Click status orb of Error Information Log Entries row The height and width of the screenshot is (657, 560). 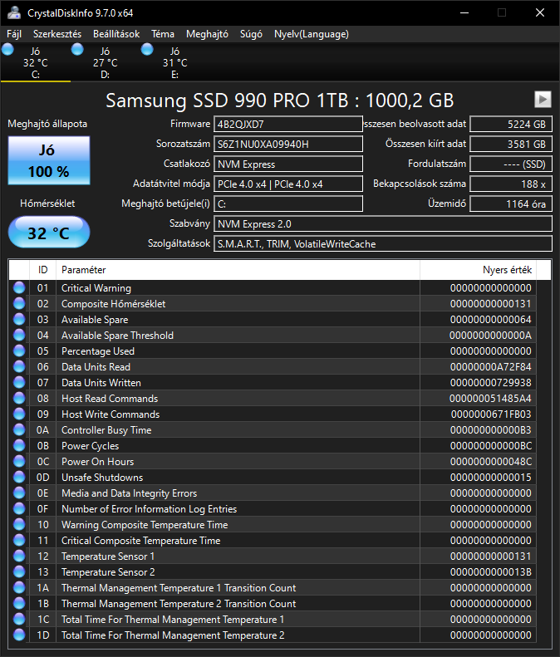tap(19, 508)
